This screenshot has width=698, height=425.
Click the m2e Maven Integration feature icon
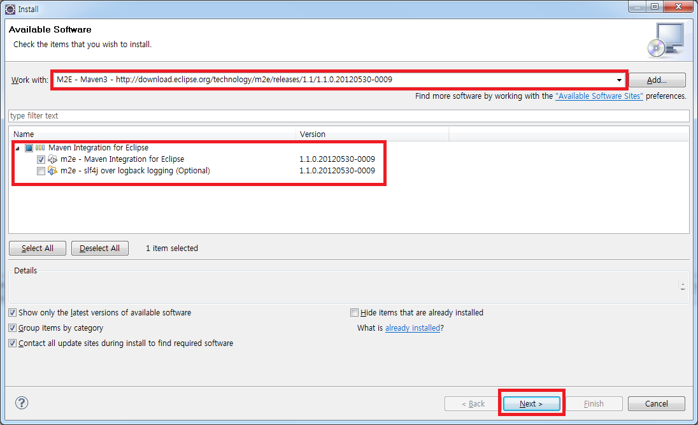pos(53,159)
